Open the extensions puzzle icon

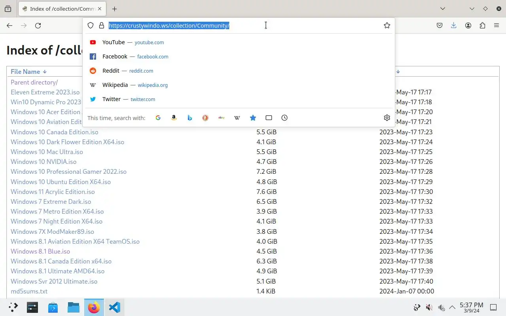tap(482, 25)
